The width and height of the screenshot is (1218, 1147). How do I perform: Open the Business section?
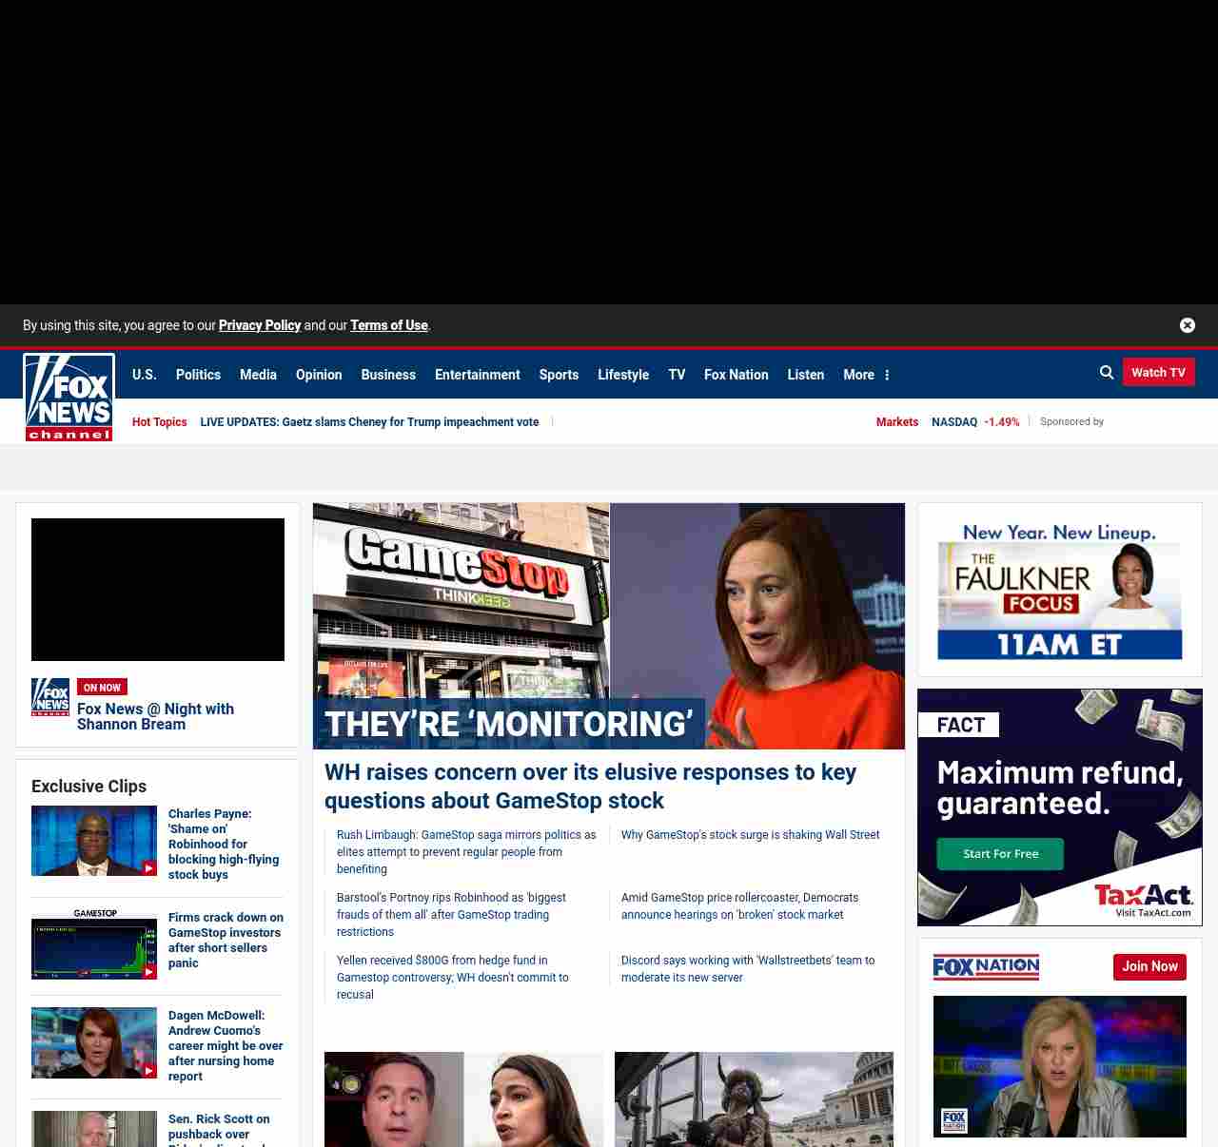388,375
